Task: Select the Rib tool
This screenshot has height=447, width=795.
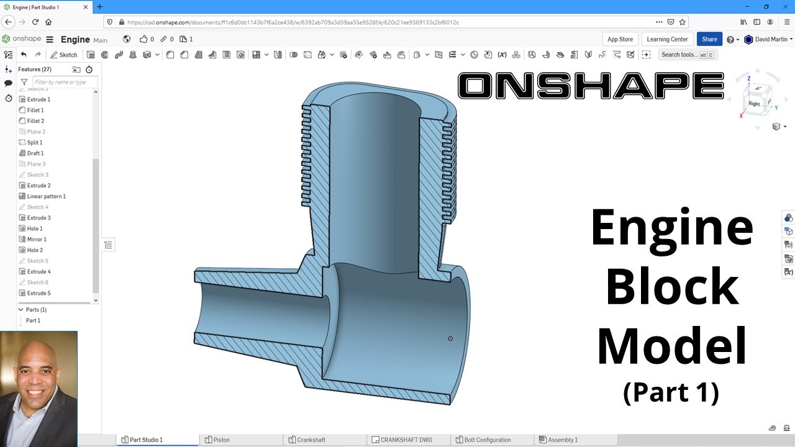Action: (x=212, y=55)
